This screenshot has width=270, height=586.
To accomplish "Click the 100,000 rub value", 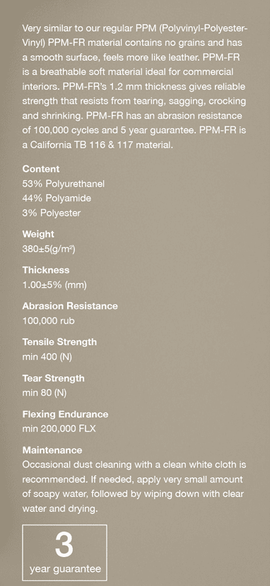I will point(48,321).
